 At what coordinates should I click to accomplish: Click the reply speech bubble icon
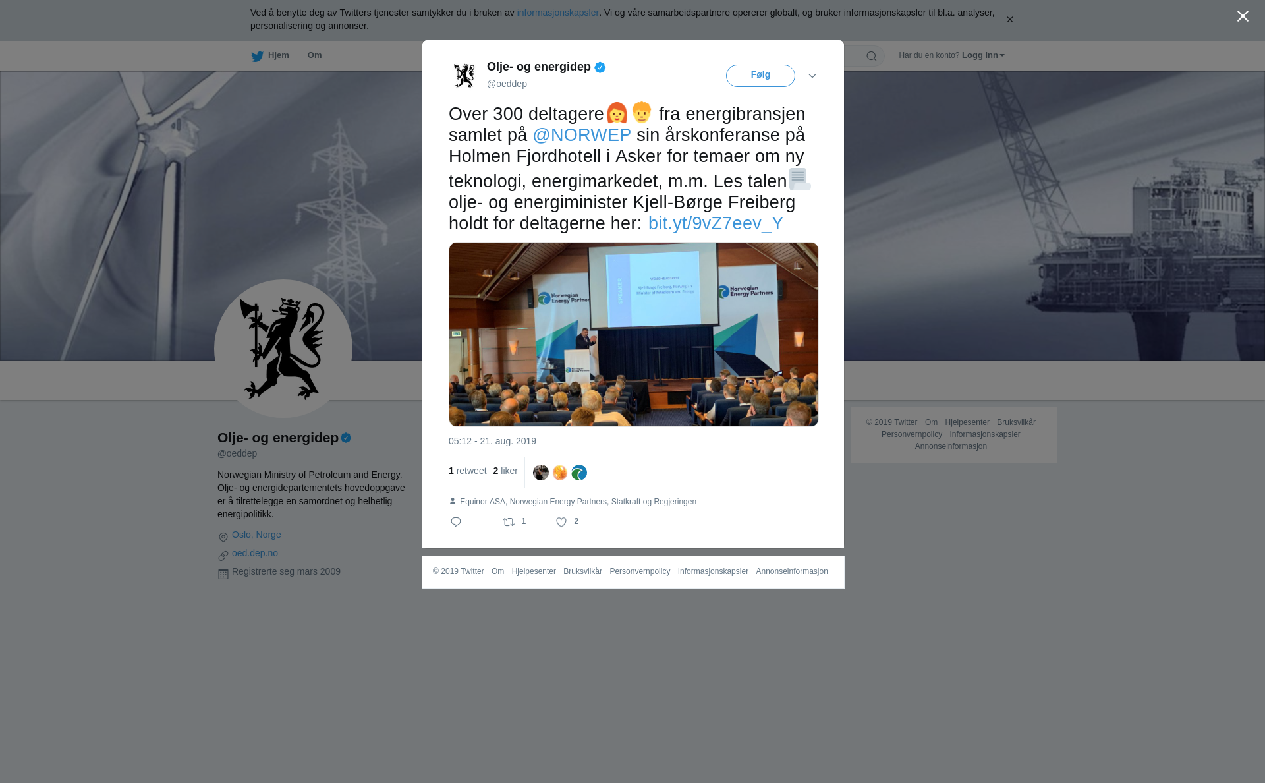(x=456, y=522)
